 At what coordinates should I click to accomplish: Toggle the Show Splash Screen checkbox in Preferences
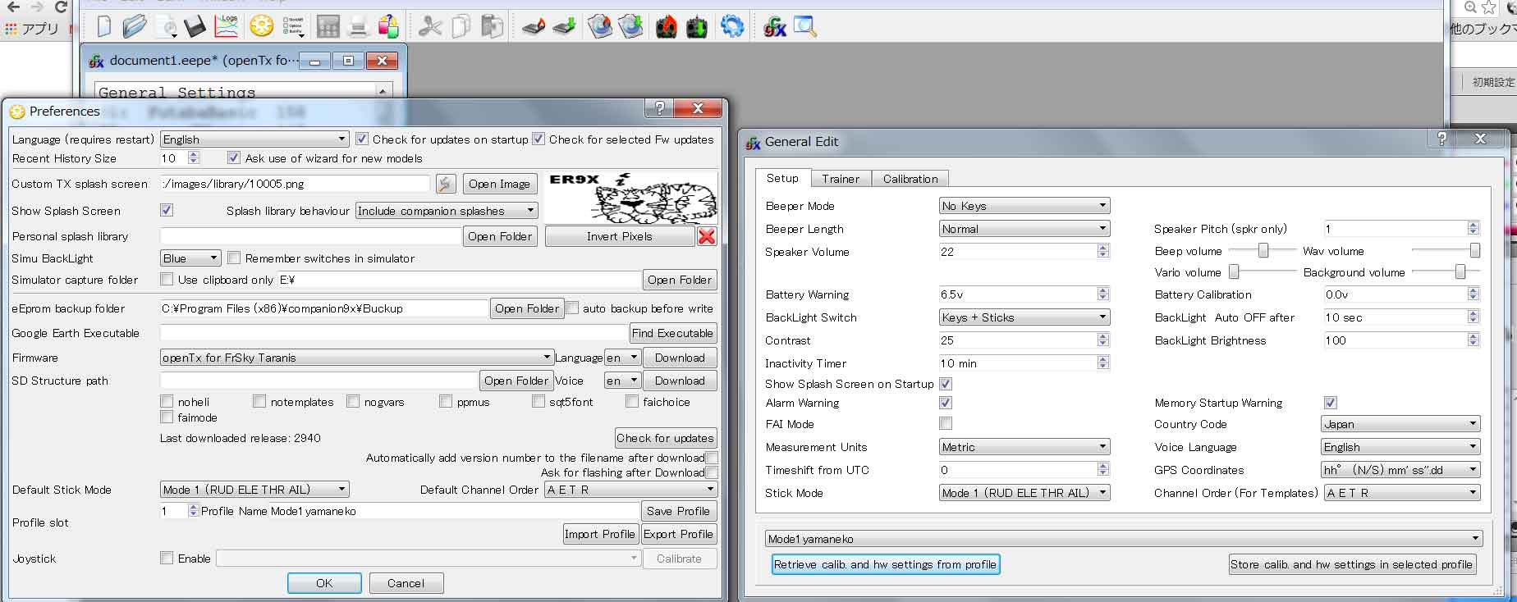tap(167, 211)
